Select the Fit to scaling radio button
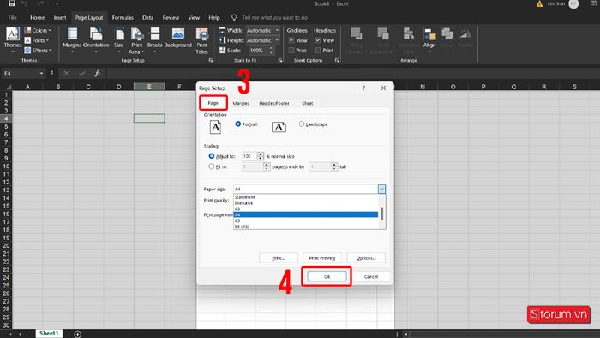600x338 pixels. [211, 166]
